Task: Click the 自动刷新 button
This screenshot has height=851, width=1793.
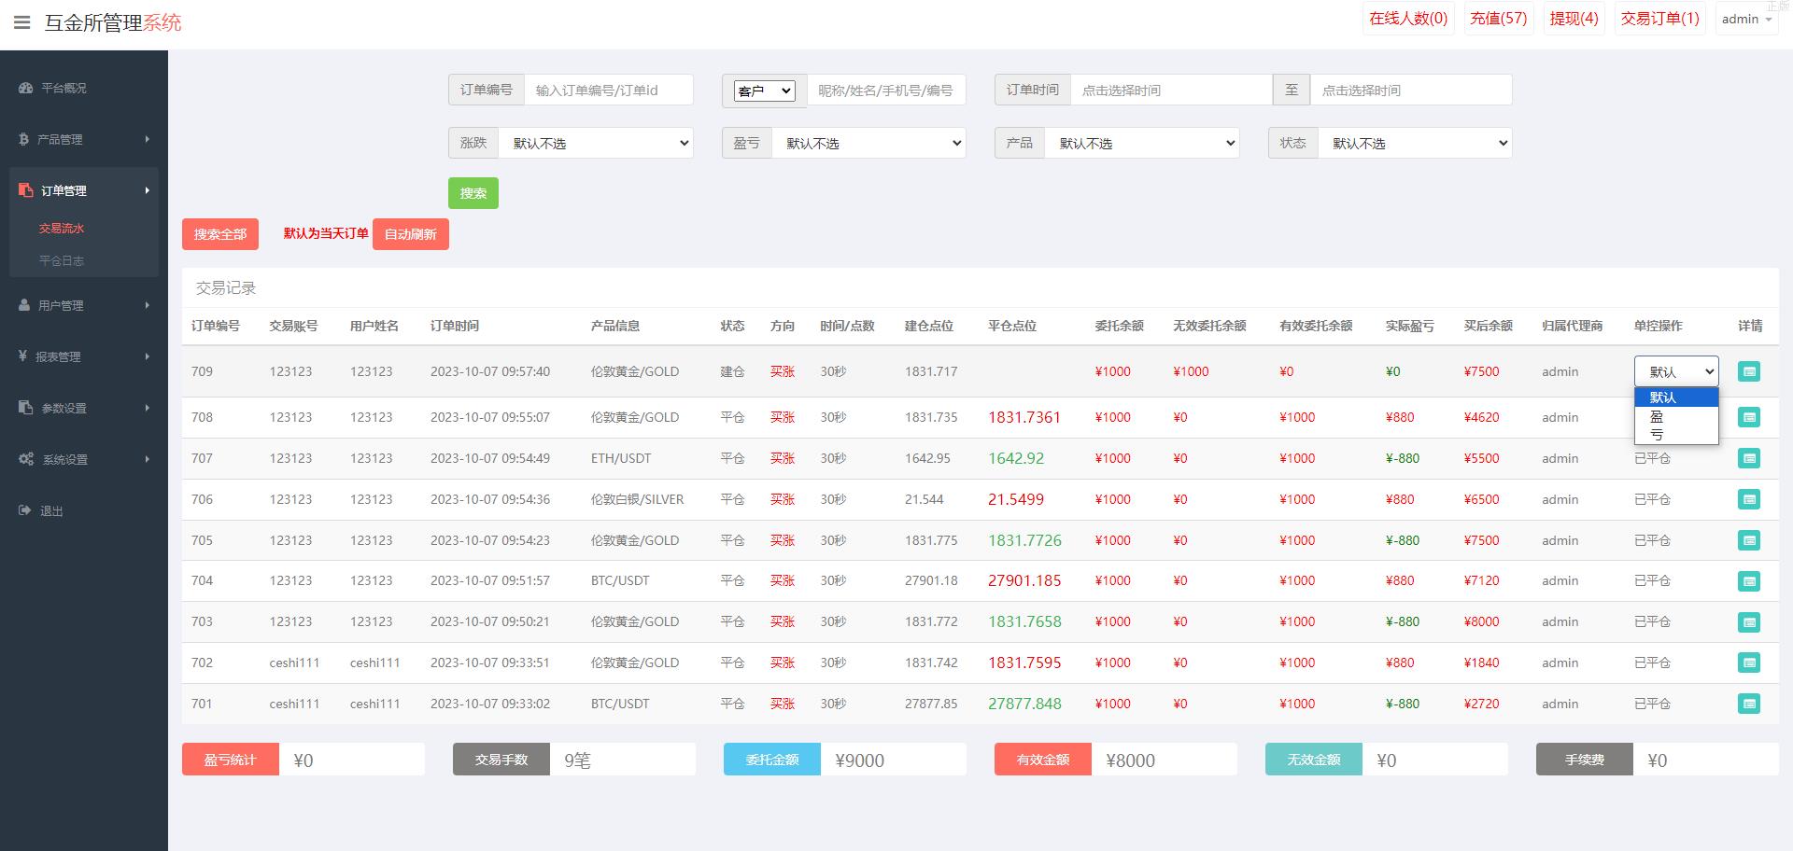Action: pos(410,234)
